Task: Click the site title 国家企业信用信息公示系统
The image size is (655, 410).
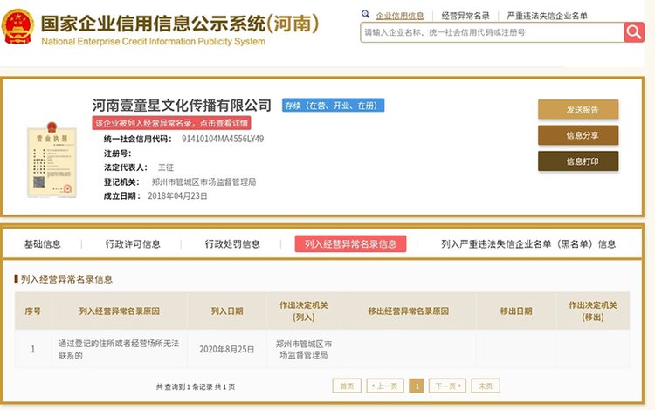Action: 180,24
